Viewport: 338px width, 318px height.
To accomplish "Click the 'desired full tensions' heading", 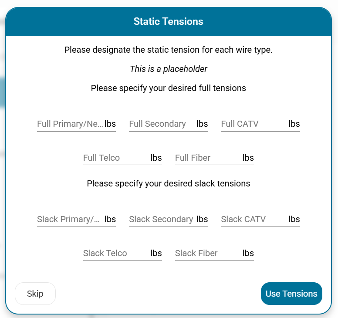I will pos(169,88).
